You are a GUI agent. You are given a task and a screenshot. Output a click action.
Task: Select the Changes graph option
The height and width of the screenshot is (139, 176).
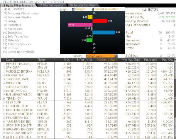coord(79,9)
